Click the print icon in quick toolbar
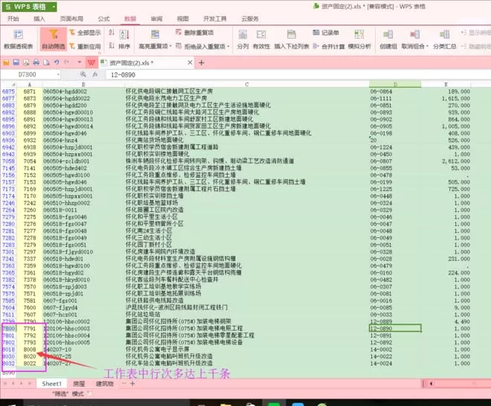Viewport: 491px width, 406px height. 36,62
